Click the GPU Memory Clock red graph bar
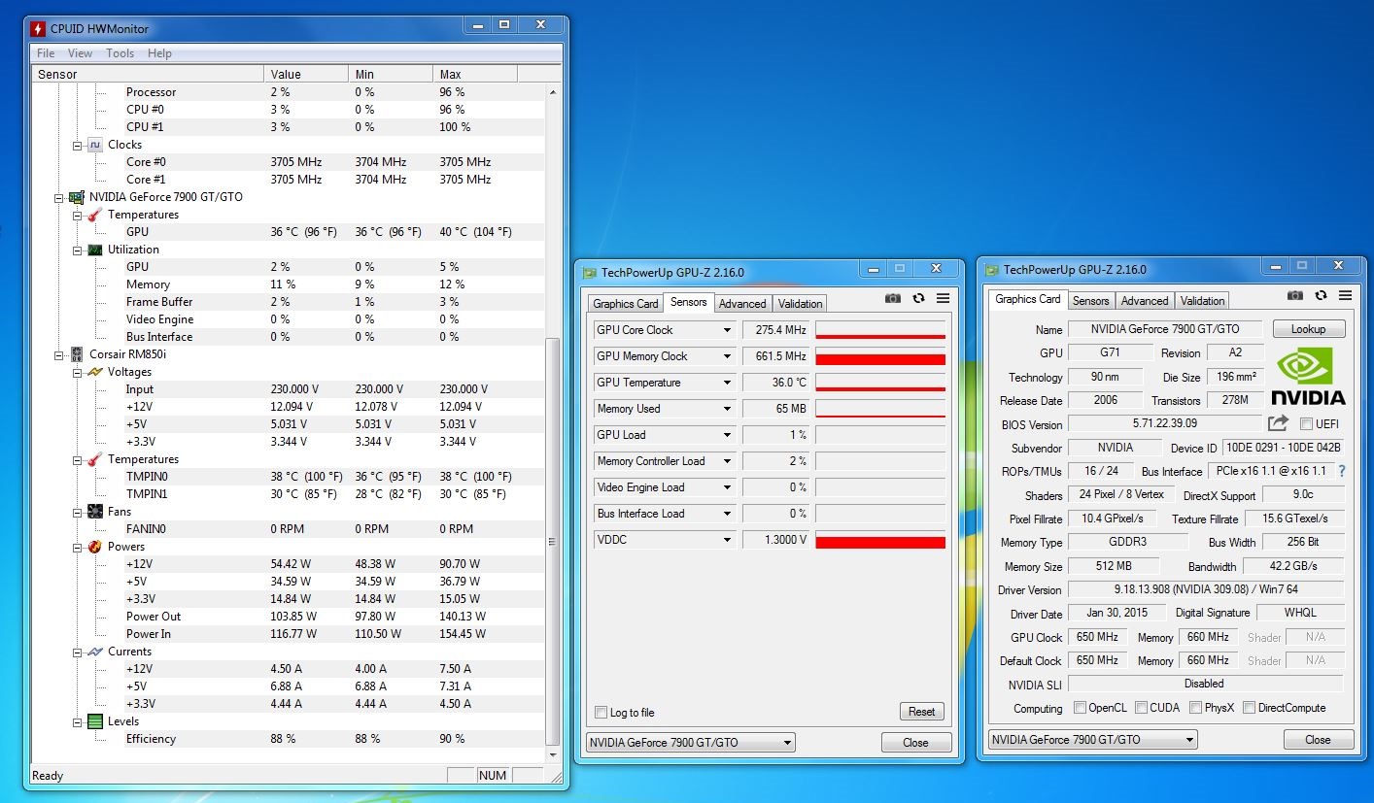1374x803 pixels. pos(880,359)
